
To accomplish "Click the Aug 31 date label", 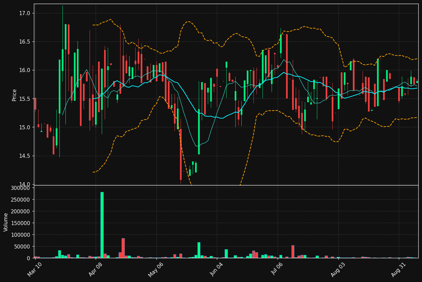I will tap(398, 270).
